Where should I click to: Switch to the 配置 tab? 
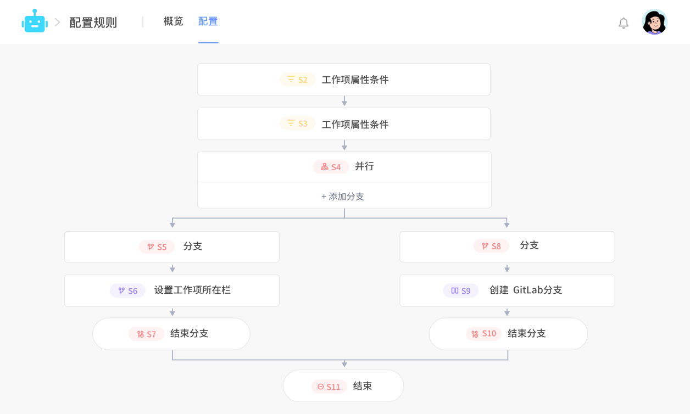click(208, 21)
